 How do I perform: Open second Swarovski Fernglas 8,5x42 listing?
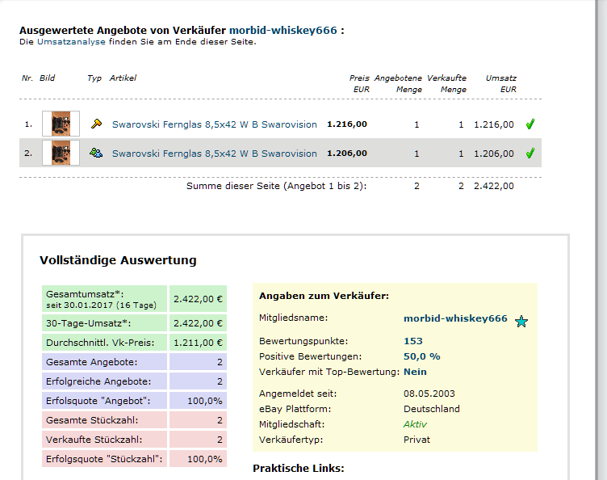click(x=215, y=154)
